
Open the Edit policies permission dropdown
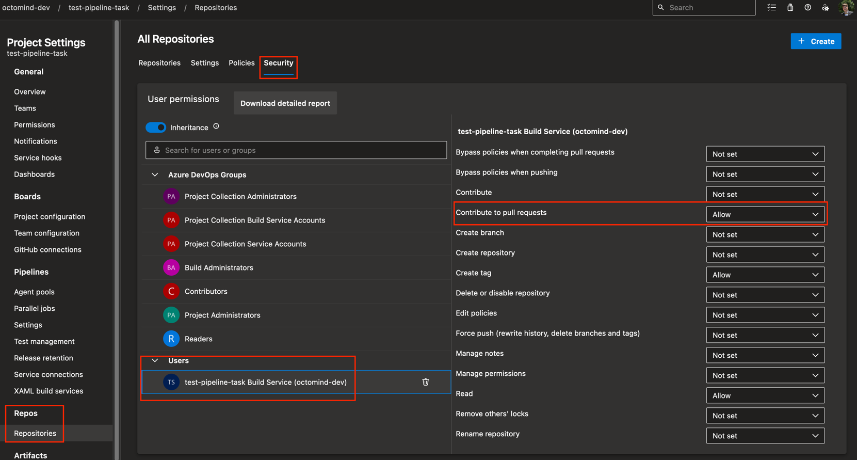tap(765, 315)
